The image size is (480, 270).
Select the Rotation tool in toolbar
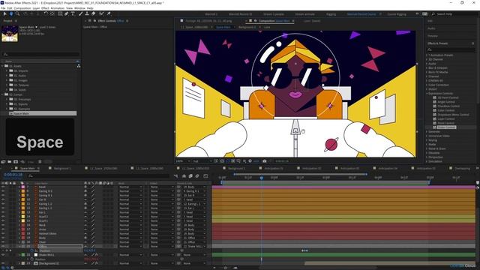tap(46, 13)
